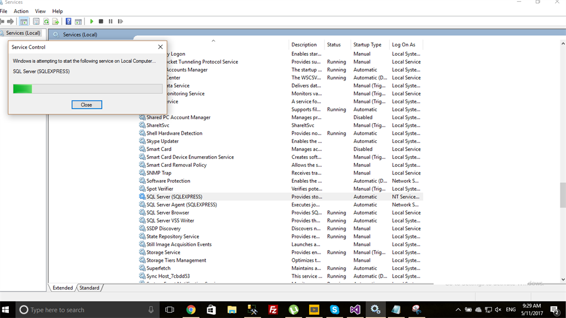Image resolution: width=566 pixels, height=318 pixels.
Task: Select the SQL Server VSS Writer service
Action: [280, 220]
